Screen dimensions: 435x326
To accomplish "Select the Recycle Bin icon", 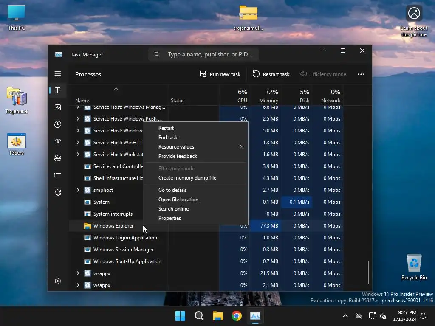I will pyautogui.click(x=414, y=267).
